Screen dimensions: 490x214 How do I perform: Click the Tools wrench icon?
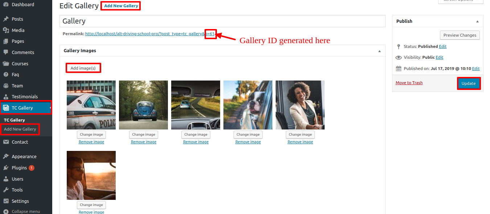(6, 190)
